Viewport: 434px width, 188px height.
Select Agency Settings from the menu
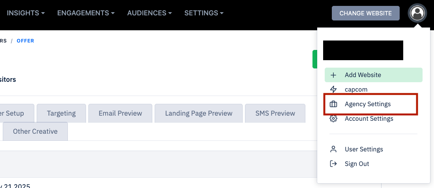pyautogui.click(x=368, y=104)
